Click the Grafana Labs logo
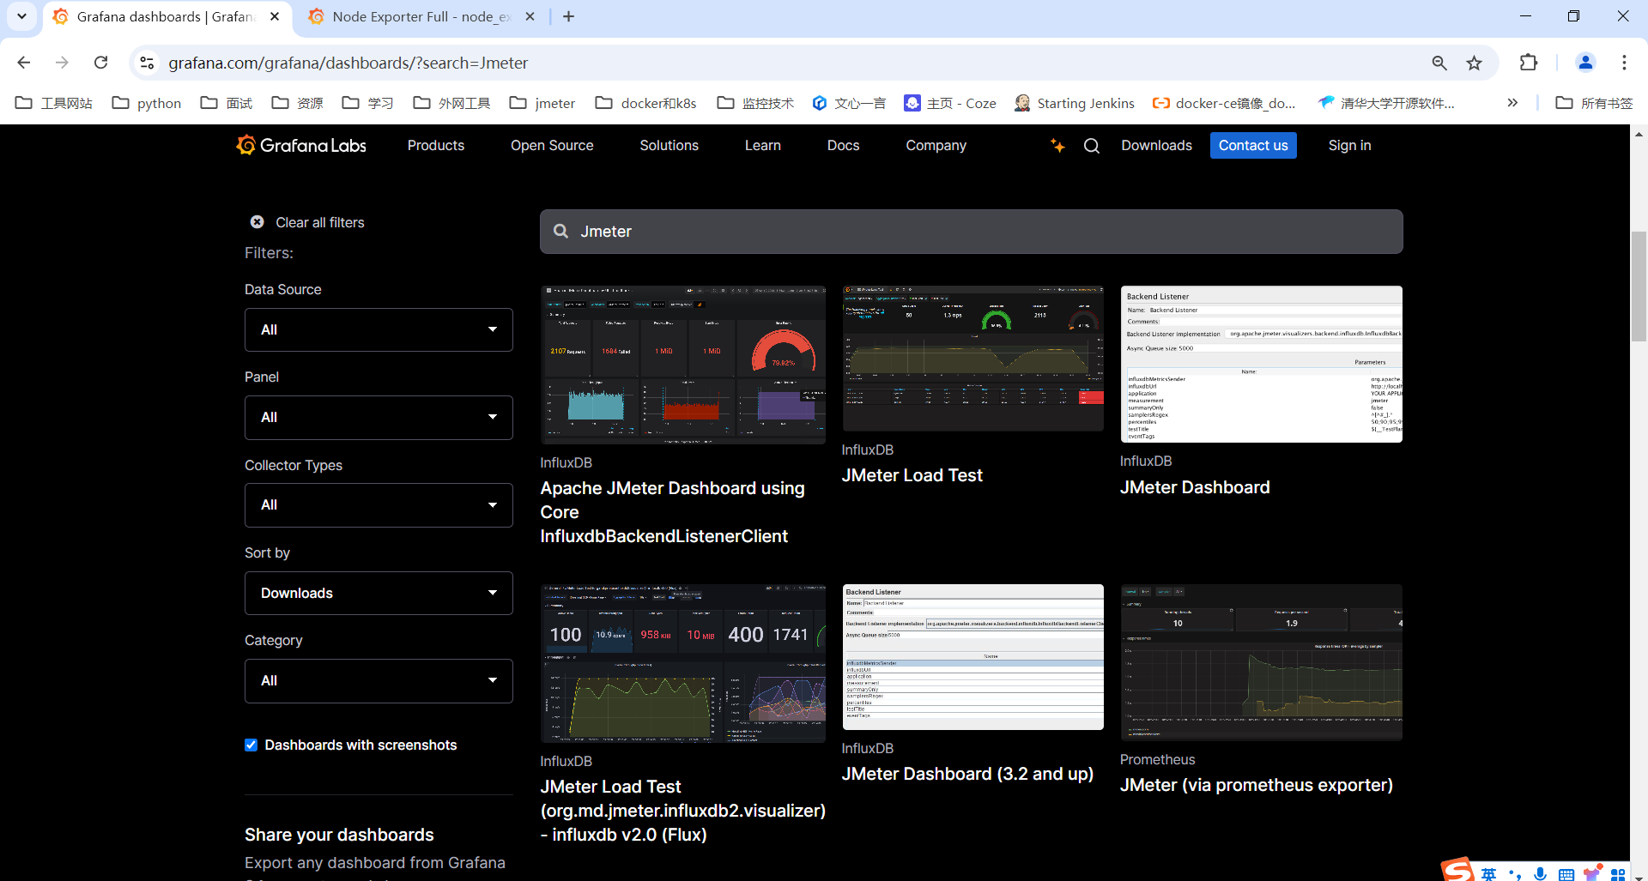Screen dimensions: 1648x881 pyautogui.click(x=301, y=145)
